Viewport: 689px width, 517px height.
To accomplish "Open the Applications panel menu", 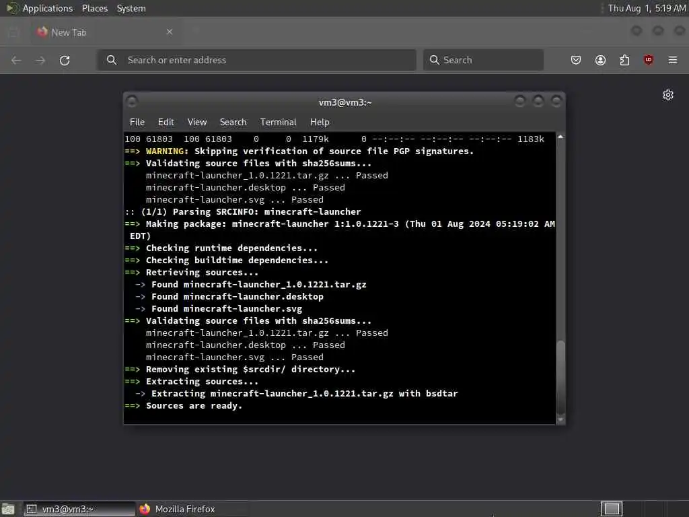I will (48, 8).
